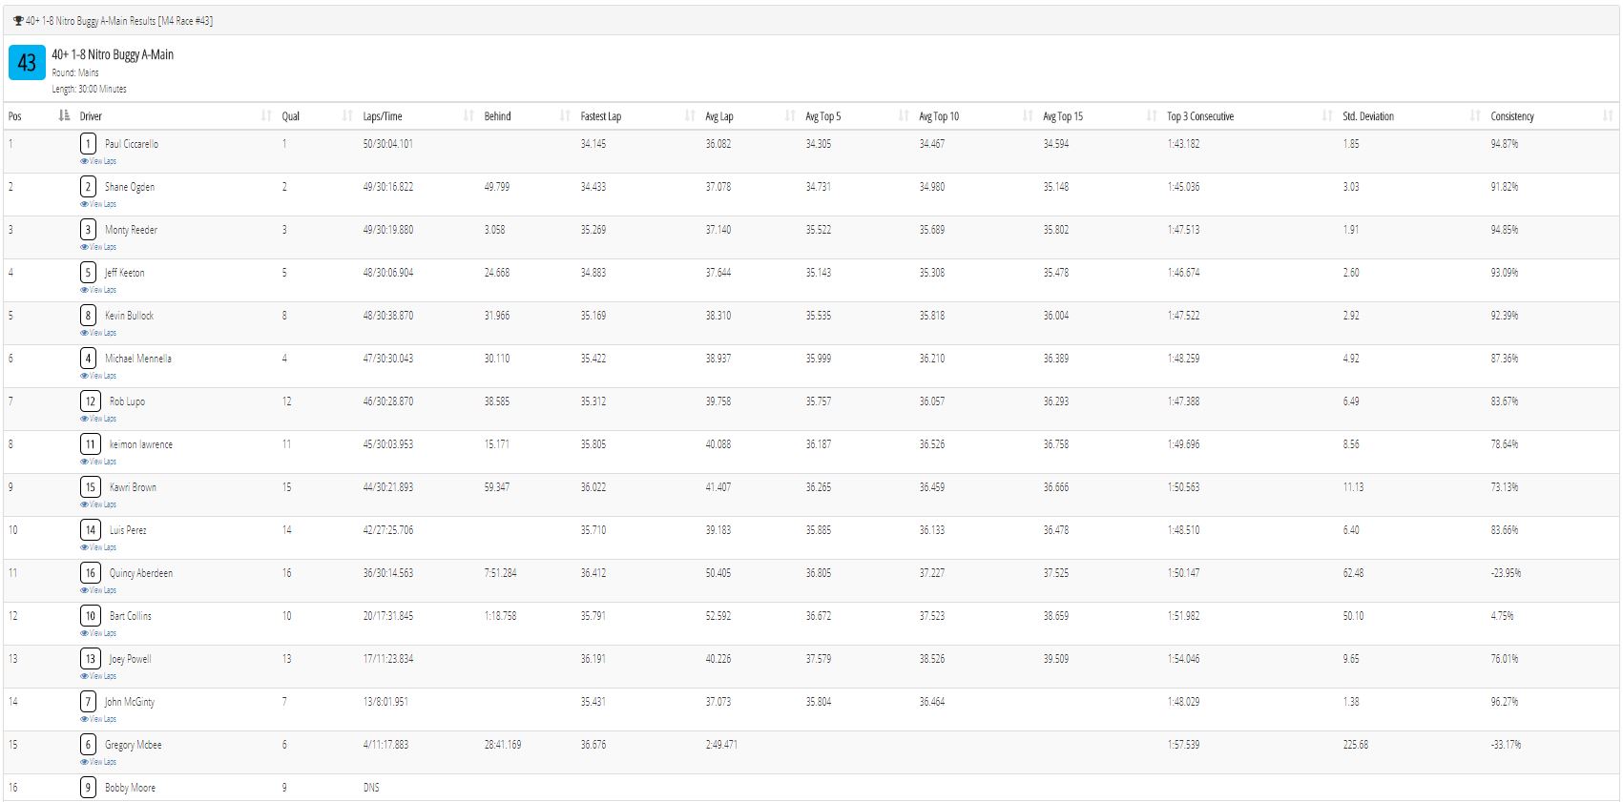This screenshot has width=1623, height=802.
Task: Open View Laps for Michael Mennella
Action: coord(98,376)
